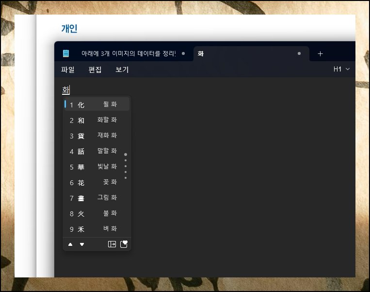Choose candidate 4 話 말할 화
Viewport: 370px width, 292px height.
97,151
